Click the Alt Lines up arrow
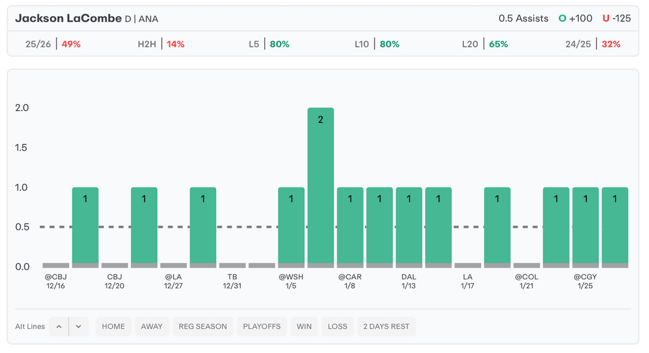Image resolution: width=649 pixels, height=353 pixels. pos(59,326)
